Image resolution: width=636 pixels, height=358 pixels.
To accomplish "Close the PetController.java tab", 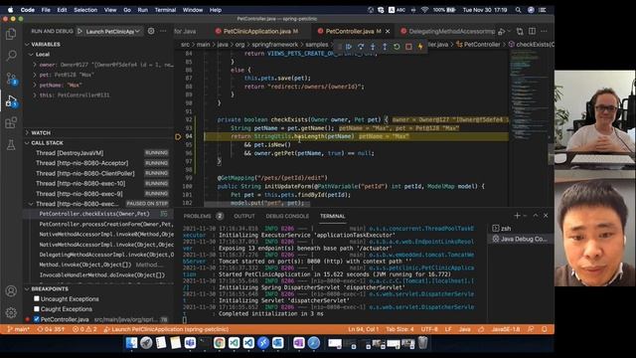I will coord(388,31).
